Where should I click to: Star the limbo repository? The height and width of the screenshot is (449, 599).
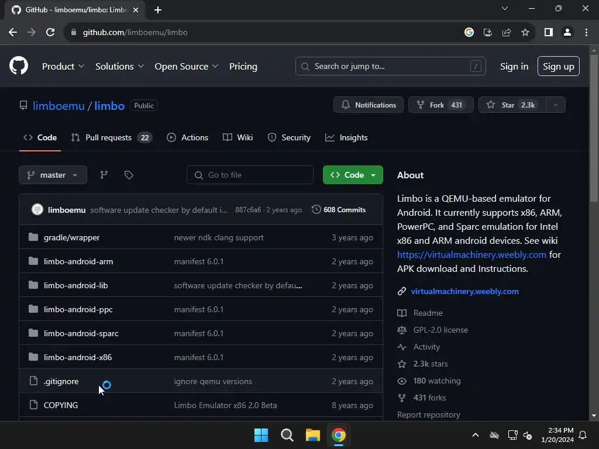click(x=512, y=105)
